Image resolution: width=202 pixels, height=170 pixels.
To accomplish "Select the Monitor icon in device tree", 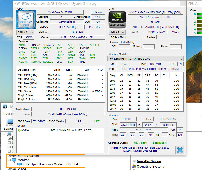I will [x=14, y=160].
